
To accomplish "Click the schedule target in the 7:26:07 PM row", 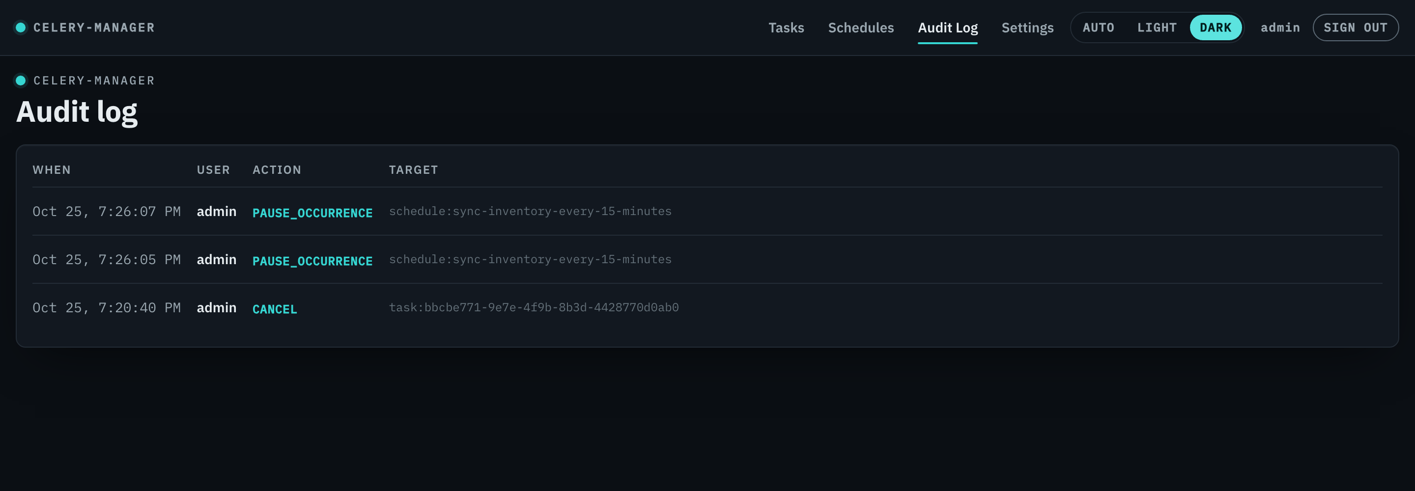I will click(x=530, y=212).
